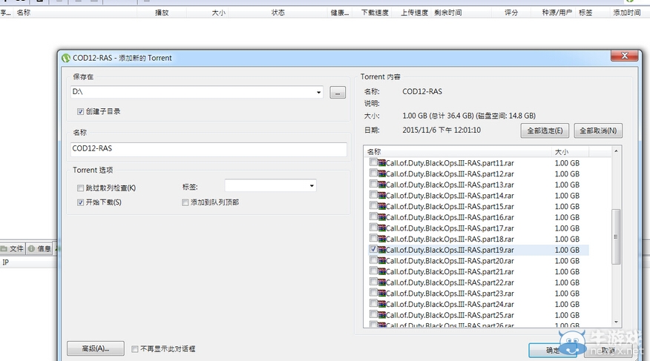This screenshot has width=650, height=361.
Task: Click rar icon of part14.rar file
Action: pyautogui.click(x=381, y=196)
